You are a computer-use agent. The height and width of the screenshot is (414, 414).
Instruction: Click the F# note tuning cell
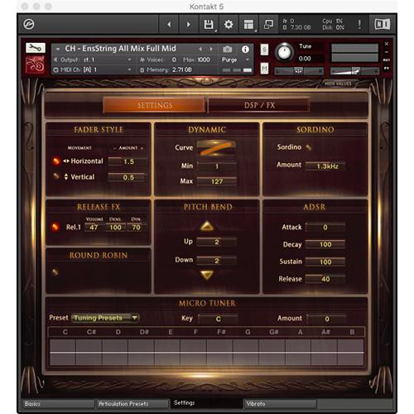[x=220, y=353]
